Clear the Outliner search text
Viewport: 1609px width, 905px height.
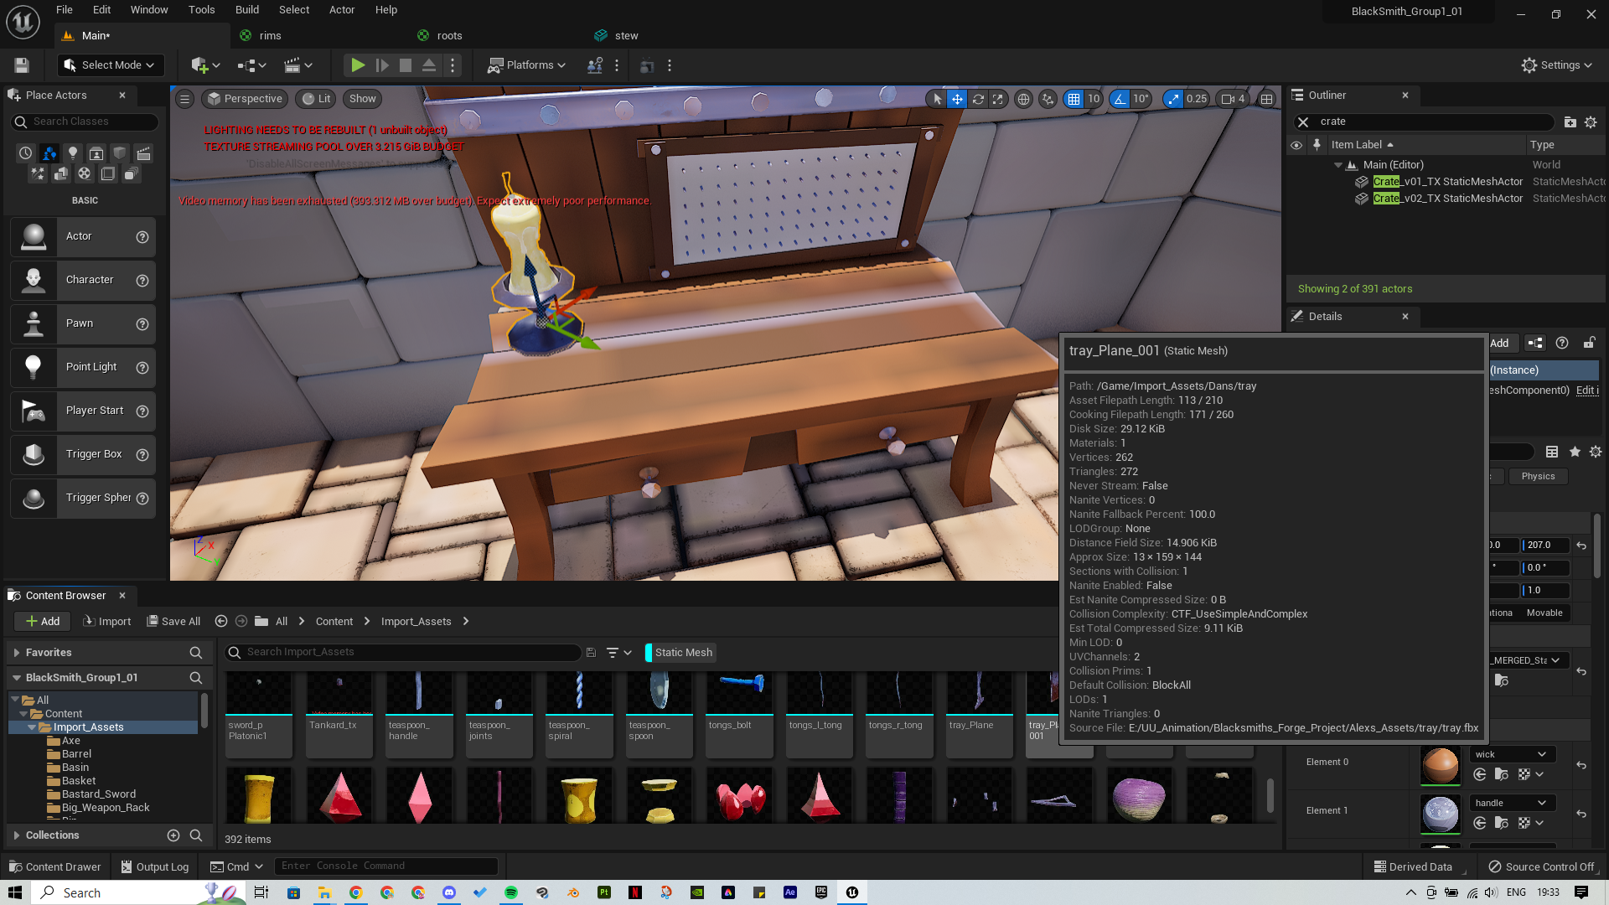tap(1303, 122)
